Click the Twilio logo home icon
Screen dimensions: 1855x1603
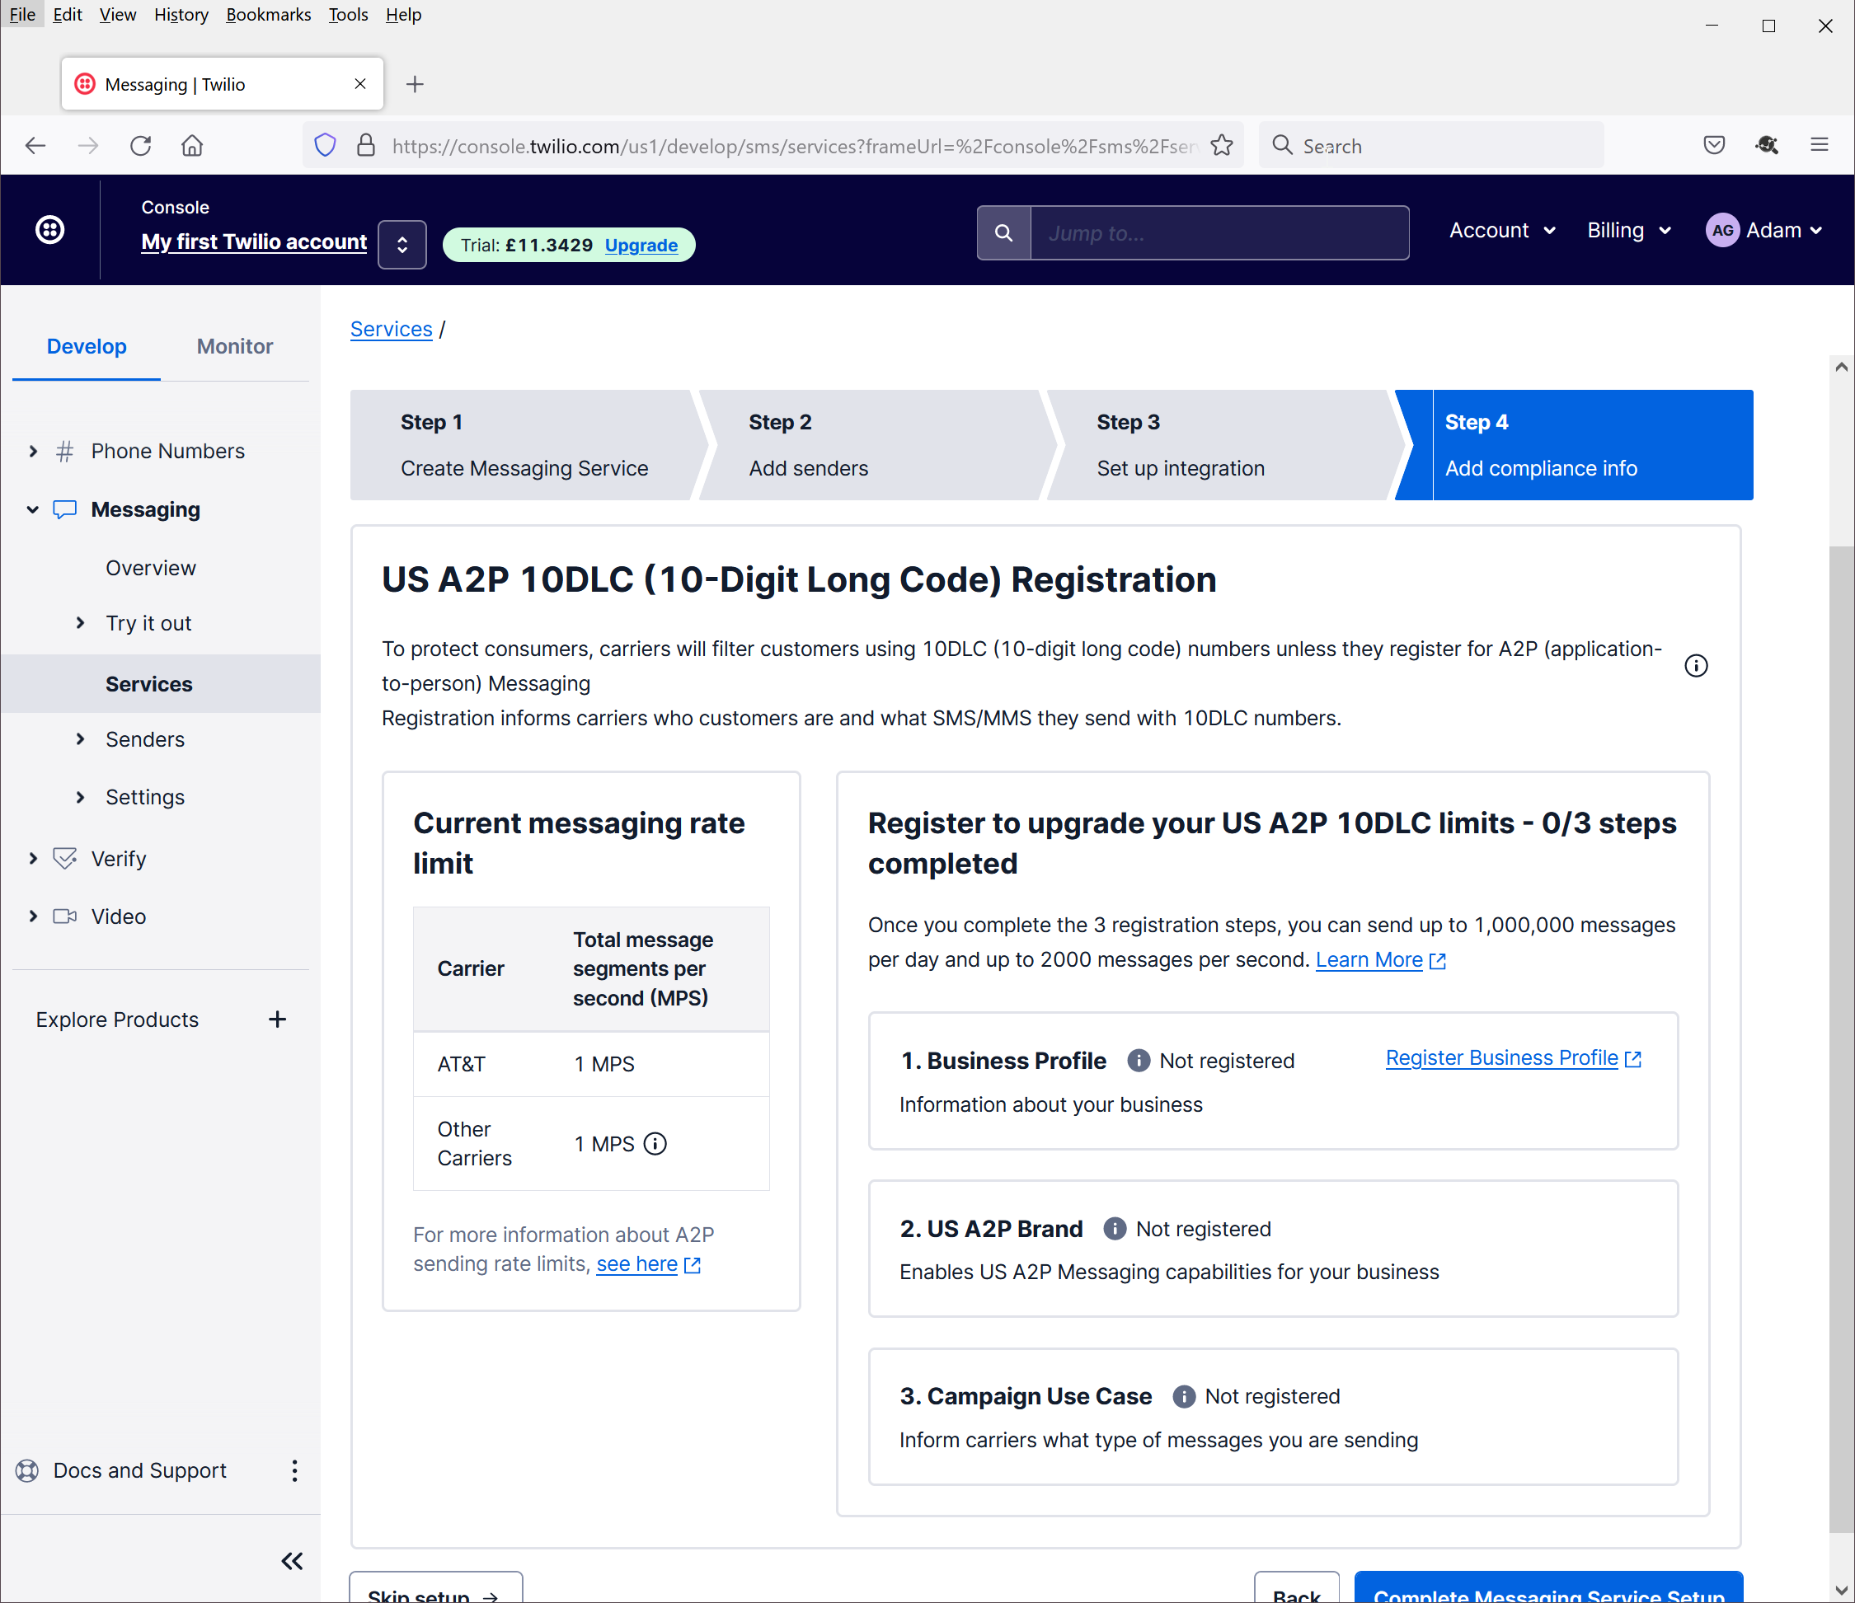50,230
